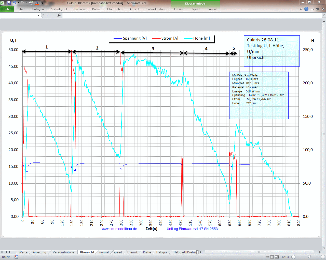The height and width of the screenshot is (260, 326).
Task: Click the fx insert function icon
Action: (59, 15)
